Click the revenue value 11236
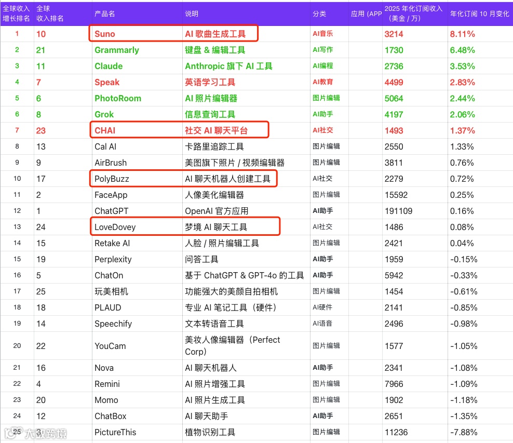 [x=396, y=432]
